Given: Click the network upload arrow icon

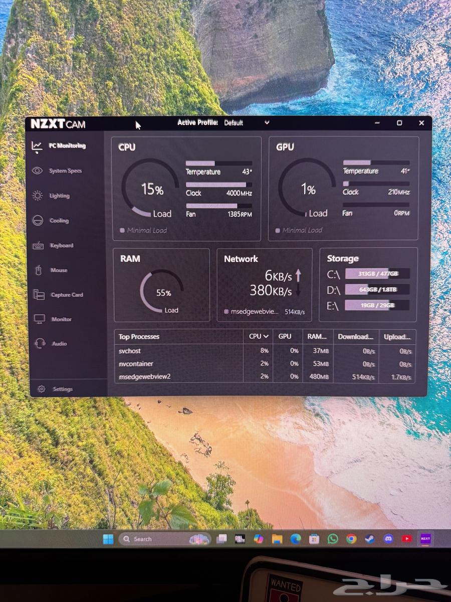Looking at the screenshot, I should click(x=298, y=275).
